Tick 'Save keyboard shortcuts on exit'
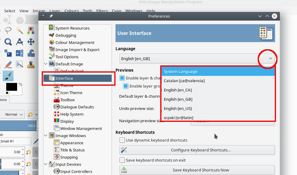The width and height of the screenshot is (297, 175). 122,160
